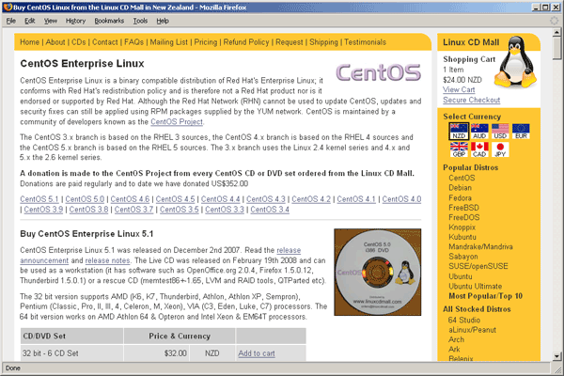Open the Help menu
This screenshot has height=376, width=564.
click(163, 21)
